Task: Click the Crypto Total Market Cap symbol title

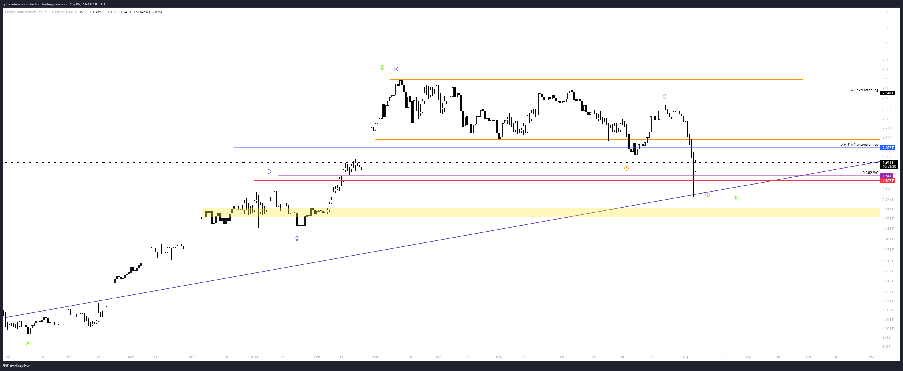Action: 24,12
